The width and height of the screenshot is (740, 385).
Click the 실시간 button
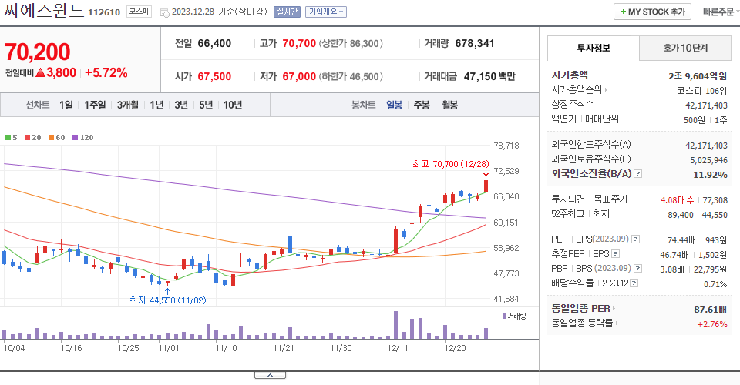(287, 12)
